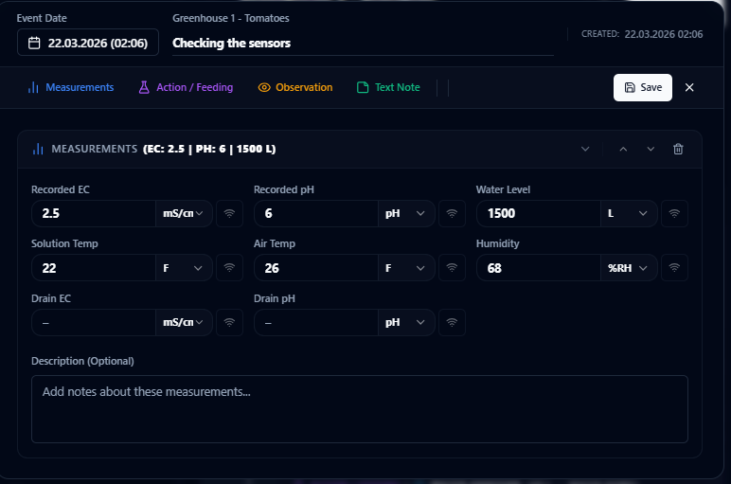Image resolution: width=731 pixels, height=484 pixels.
Task: Click the 'Water Level' label
Action: point(503,189)
